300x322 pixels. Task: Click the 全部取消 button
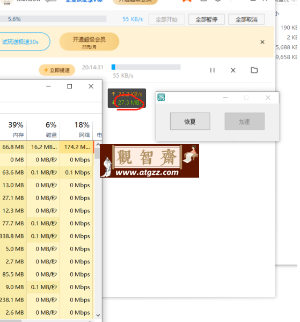[246, 19]
